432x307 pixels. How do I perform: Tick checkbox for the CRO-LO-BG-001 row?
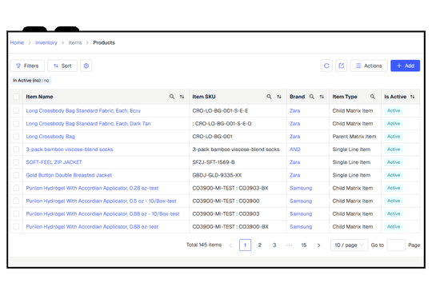pos(16,137)
